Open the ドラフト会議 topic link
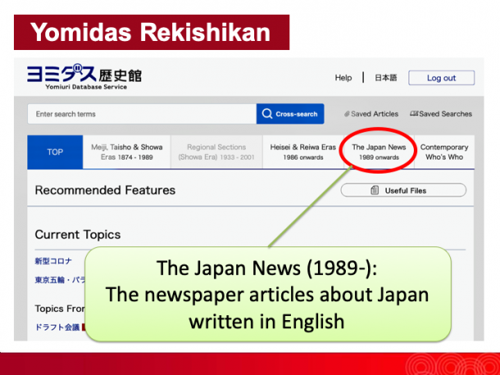The height and width of the screenshot is (375, 500). pyautogui.click(x=57, y=328)
